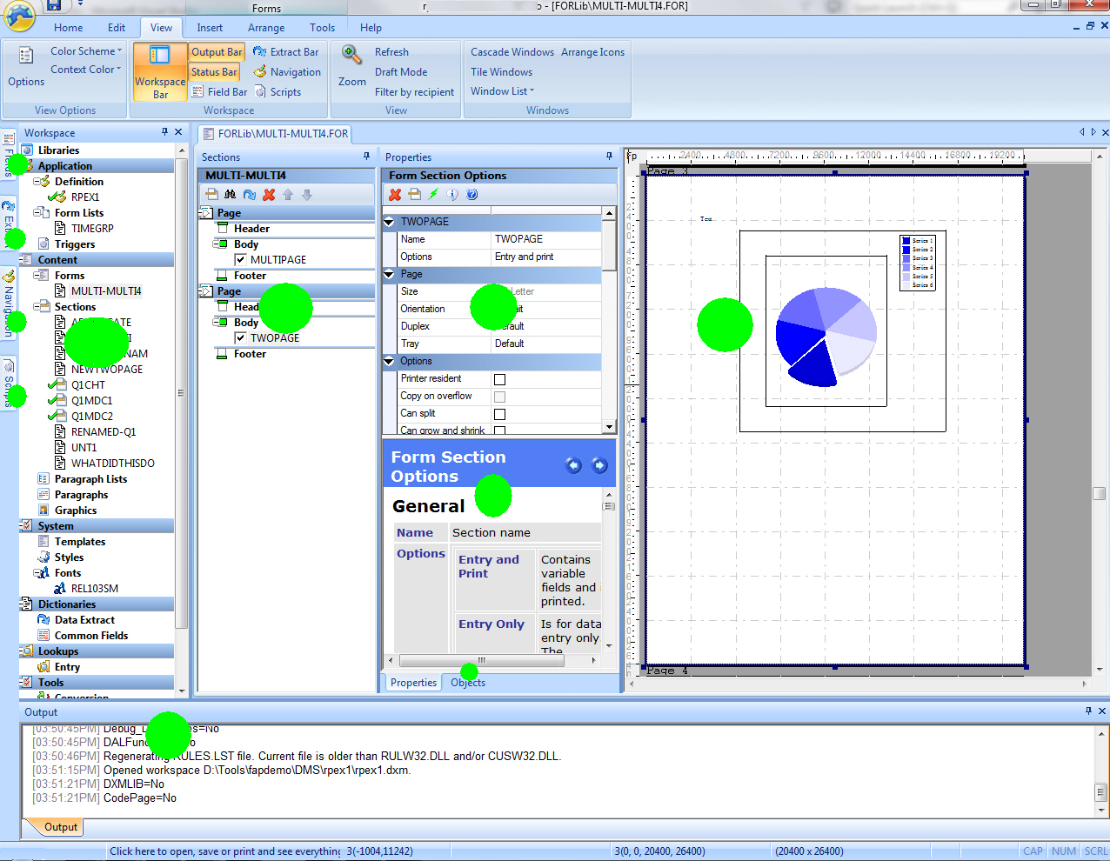The height and width of the screenshot is (861, 1110).
Task: Switch to the Insert ribbon tab
Action: (210, 28)
